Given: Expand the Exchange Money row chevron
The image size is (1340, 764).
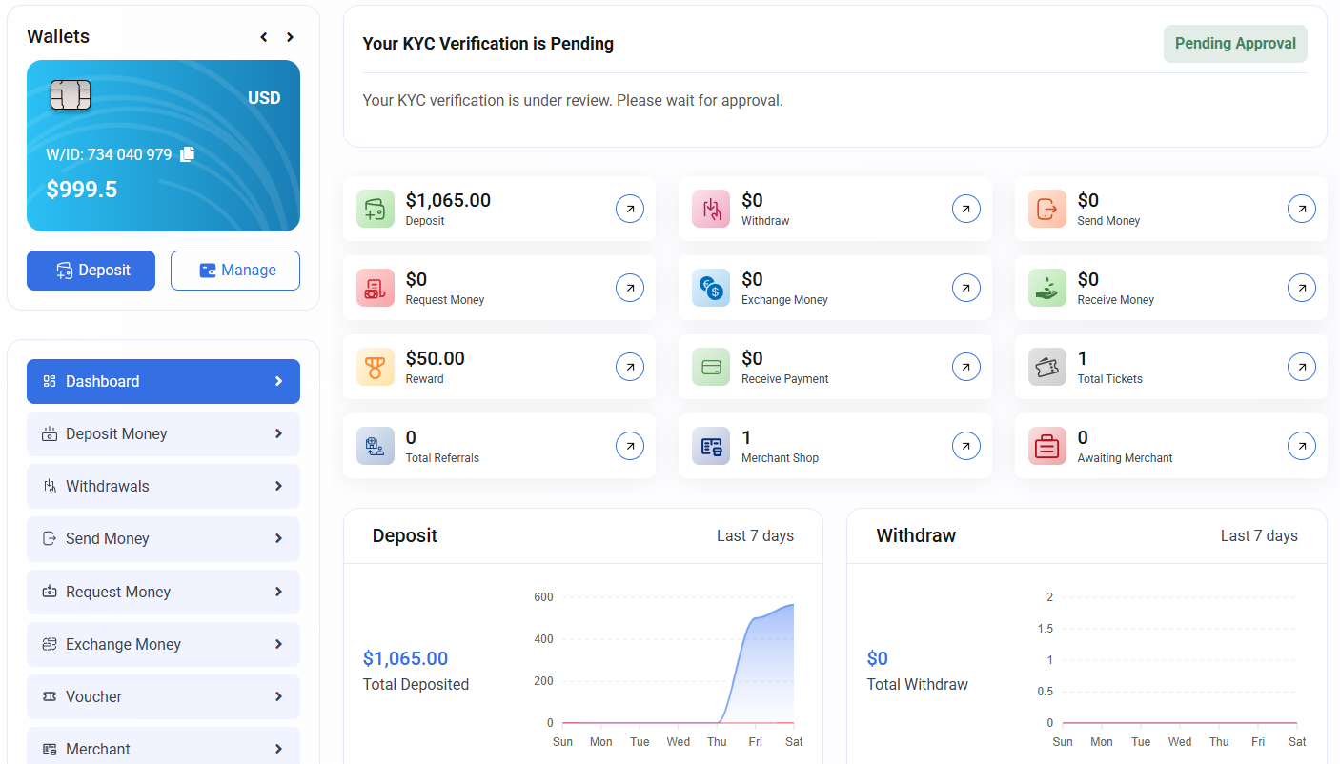Looking at the screenshot, I should (278, 644).
